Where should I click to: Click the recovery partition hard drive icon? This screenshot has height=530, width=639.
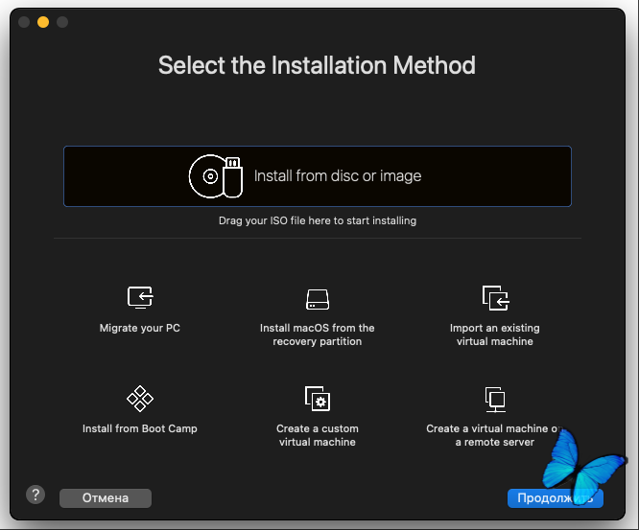318,299
